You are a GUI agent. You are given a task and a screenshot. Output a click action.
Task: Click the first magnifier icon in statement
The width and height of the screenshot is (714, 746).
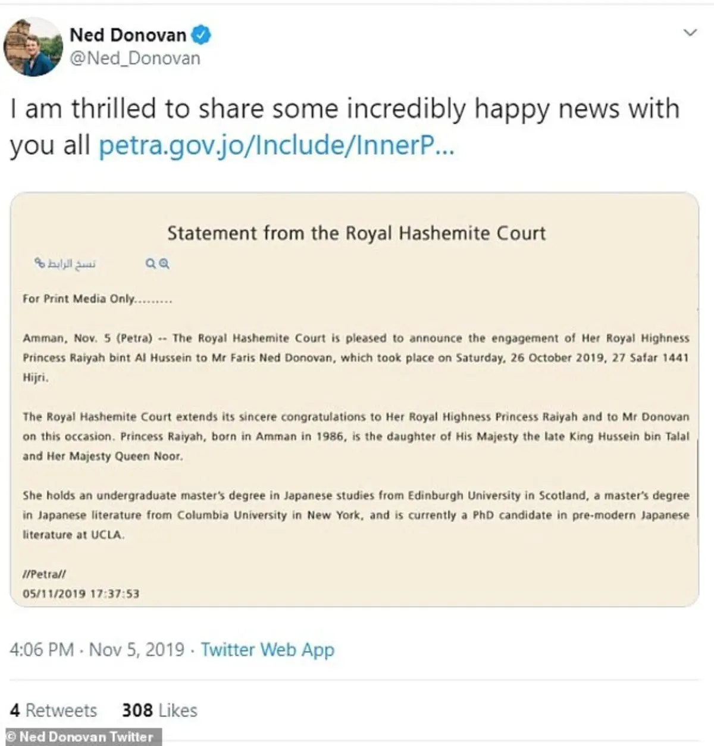click(x=151, y=263)
